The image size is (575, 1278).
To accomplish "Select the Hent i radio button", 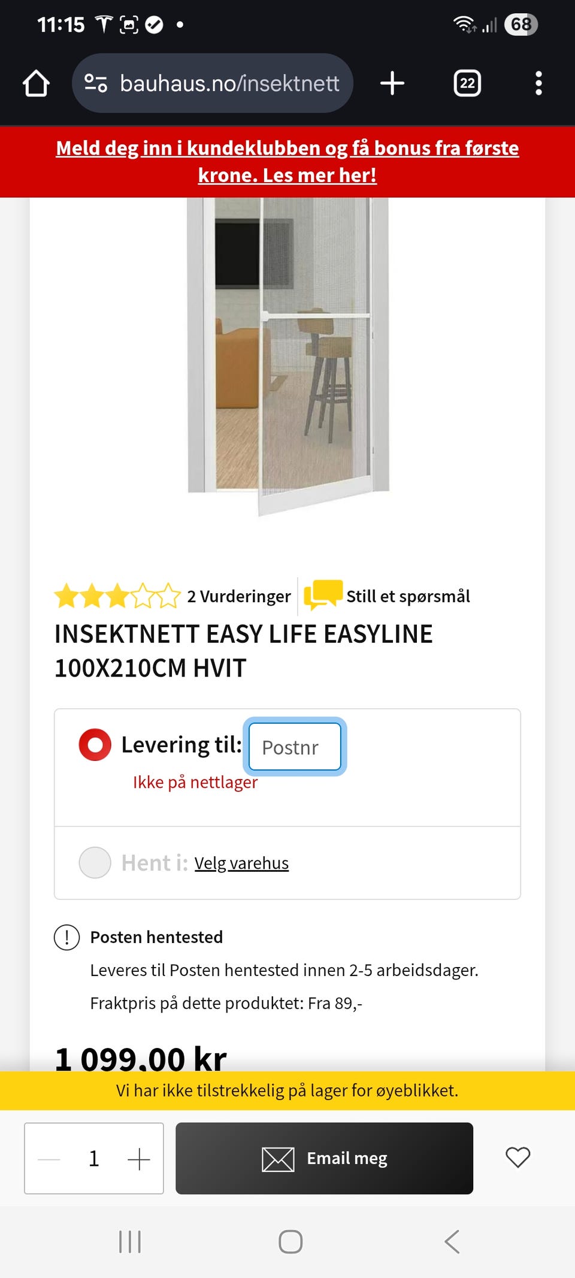I will [95, 863].
